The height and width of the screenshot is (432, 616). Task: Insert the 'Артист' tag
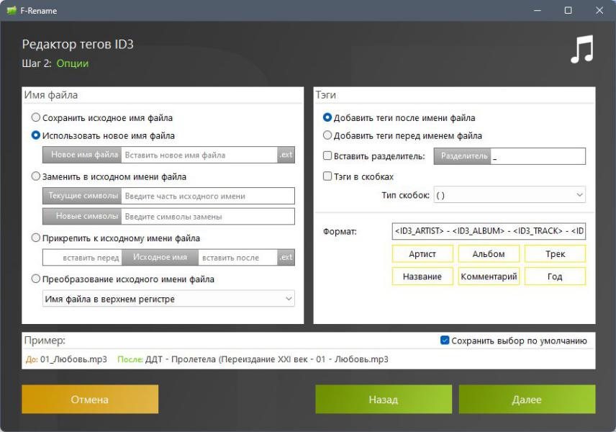tap(422, 254)
